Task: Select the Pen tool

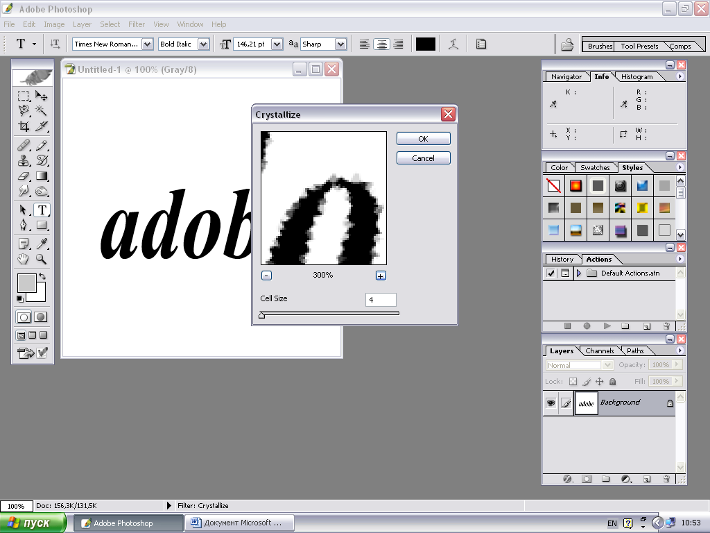Action: (24, 225)
